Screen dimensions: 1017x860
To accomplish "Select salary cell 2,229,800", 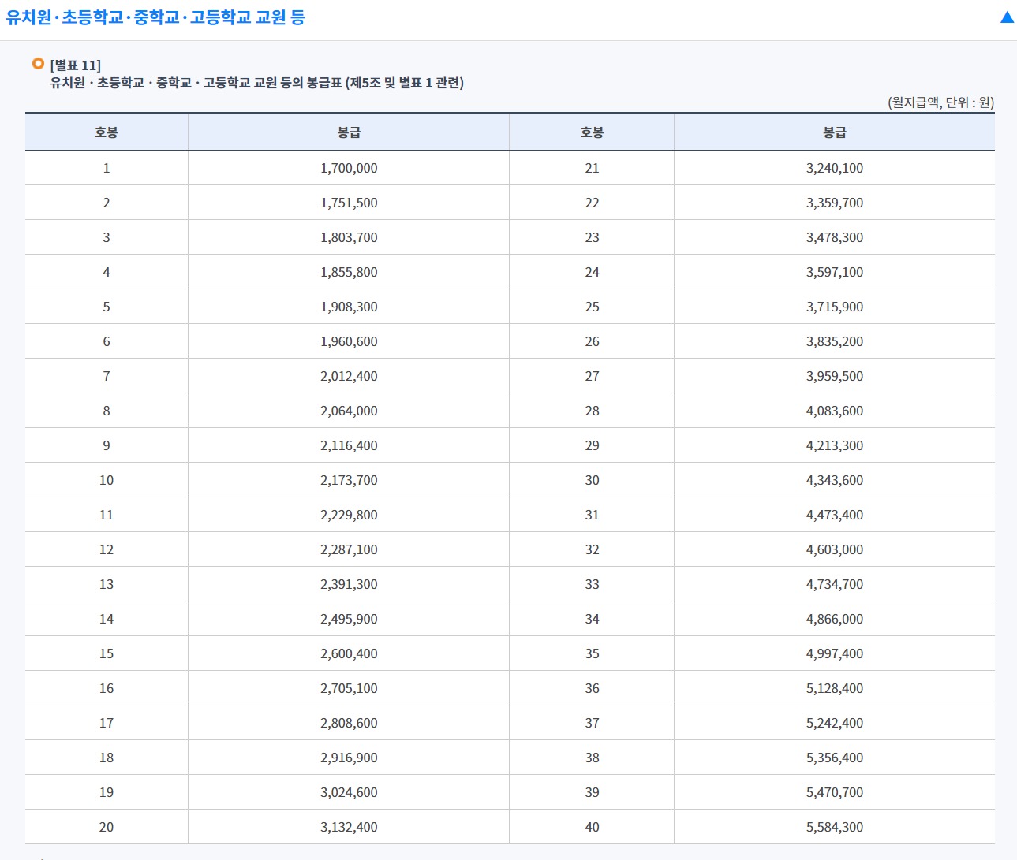I will (x=349, y=515).
